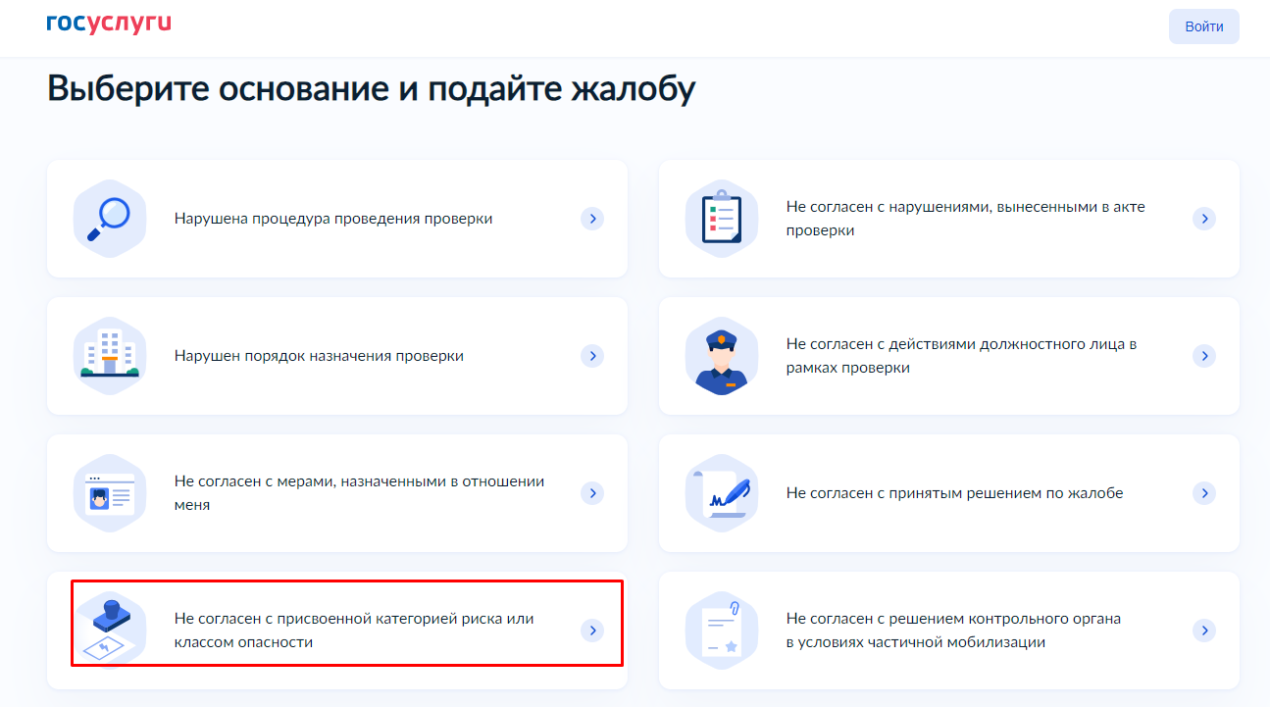Choose Нарушен порядок назначения проверки text
The height and width of the screenshot is (707, 1270).
point(319,356)
